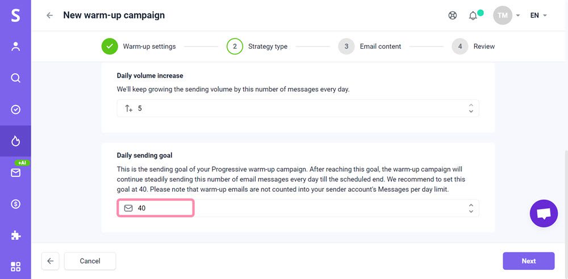Open the warm-up flame icon in sidebar
This screenshot has width=568, height=279.
tap(15, 141)
